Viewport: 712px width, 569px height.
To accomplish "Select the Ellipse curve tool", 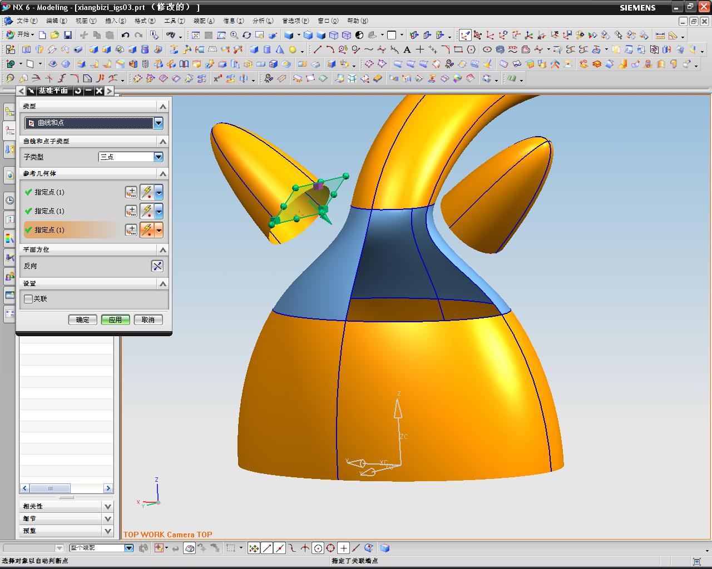I will tap(487, 49).
